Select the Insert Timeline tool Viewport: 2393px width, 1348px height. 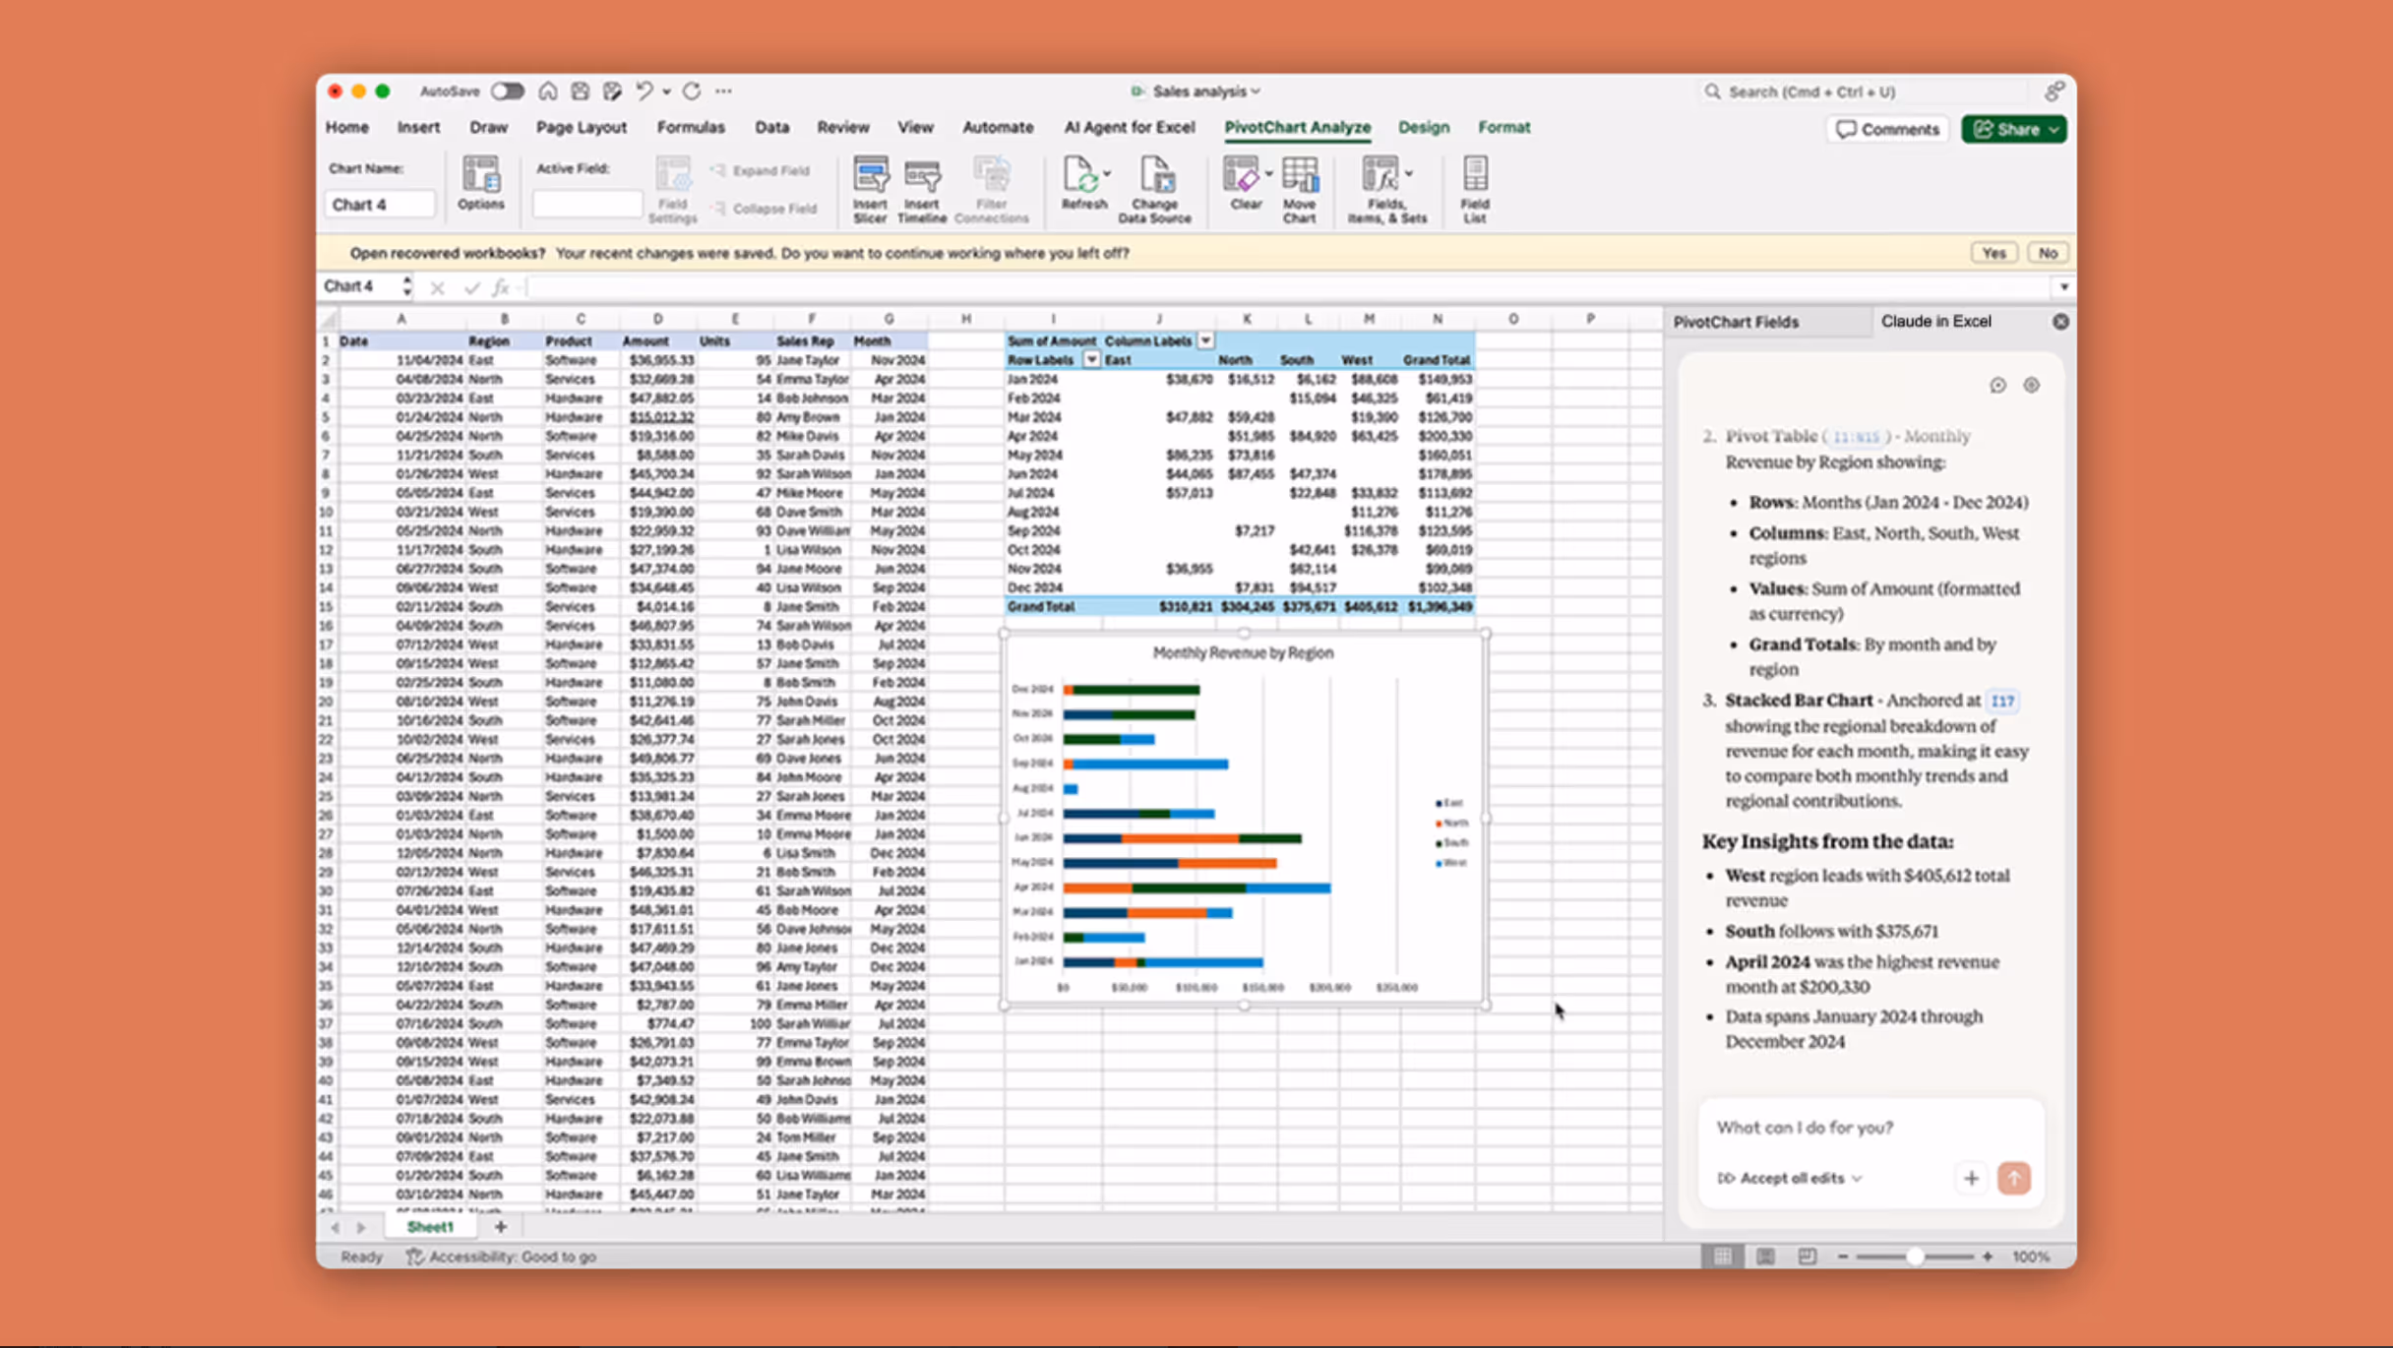(923, 189)
